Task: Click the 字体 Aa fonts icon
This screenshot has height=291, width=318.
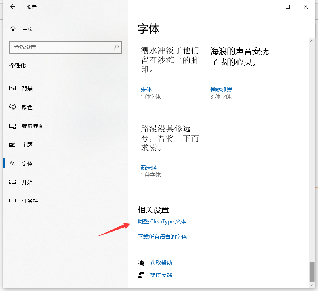Action: point(12,163)
